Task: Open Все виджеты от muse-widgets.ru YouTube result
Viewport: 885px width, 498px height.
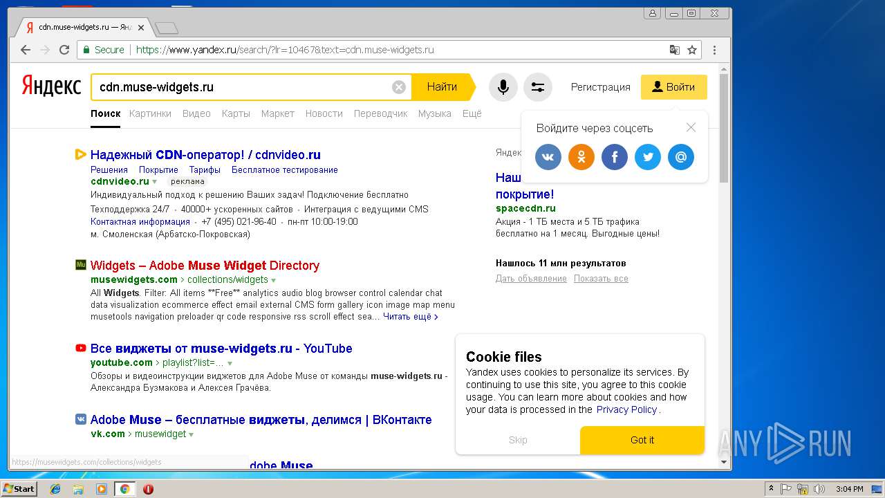Action: click(221, 349)
